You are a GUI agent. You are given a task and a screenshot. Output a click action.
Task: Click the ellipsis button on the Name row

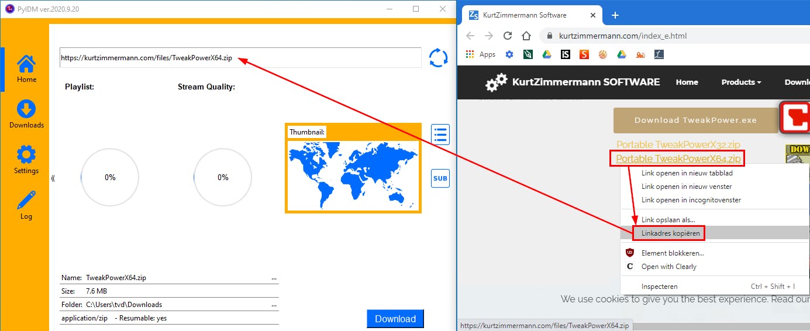(274, 278)
